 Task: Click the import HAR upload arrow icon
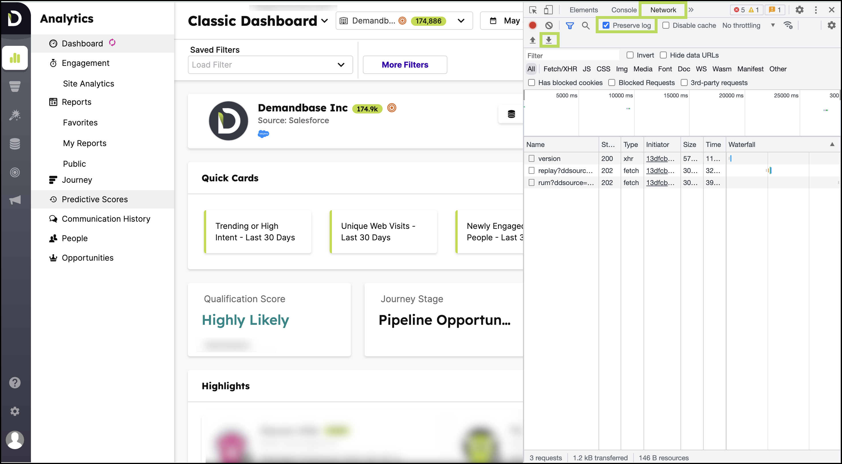(532, 40)
